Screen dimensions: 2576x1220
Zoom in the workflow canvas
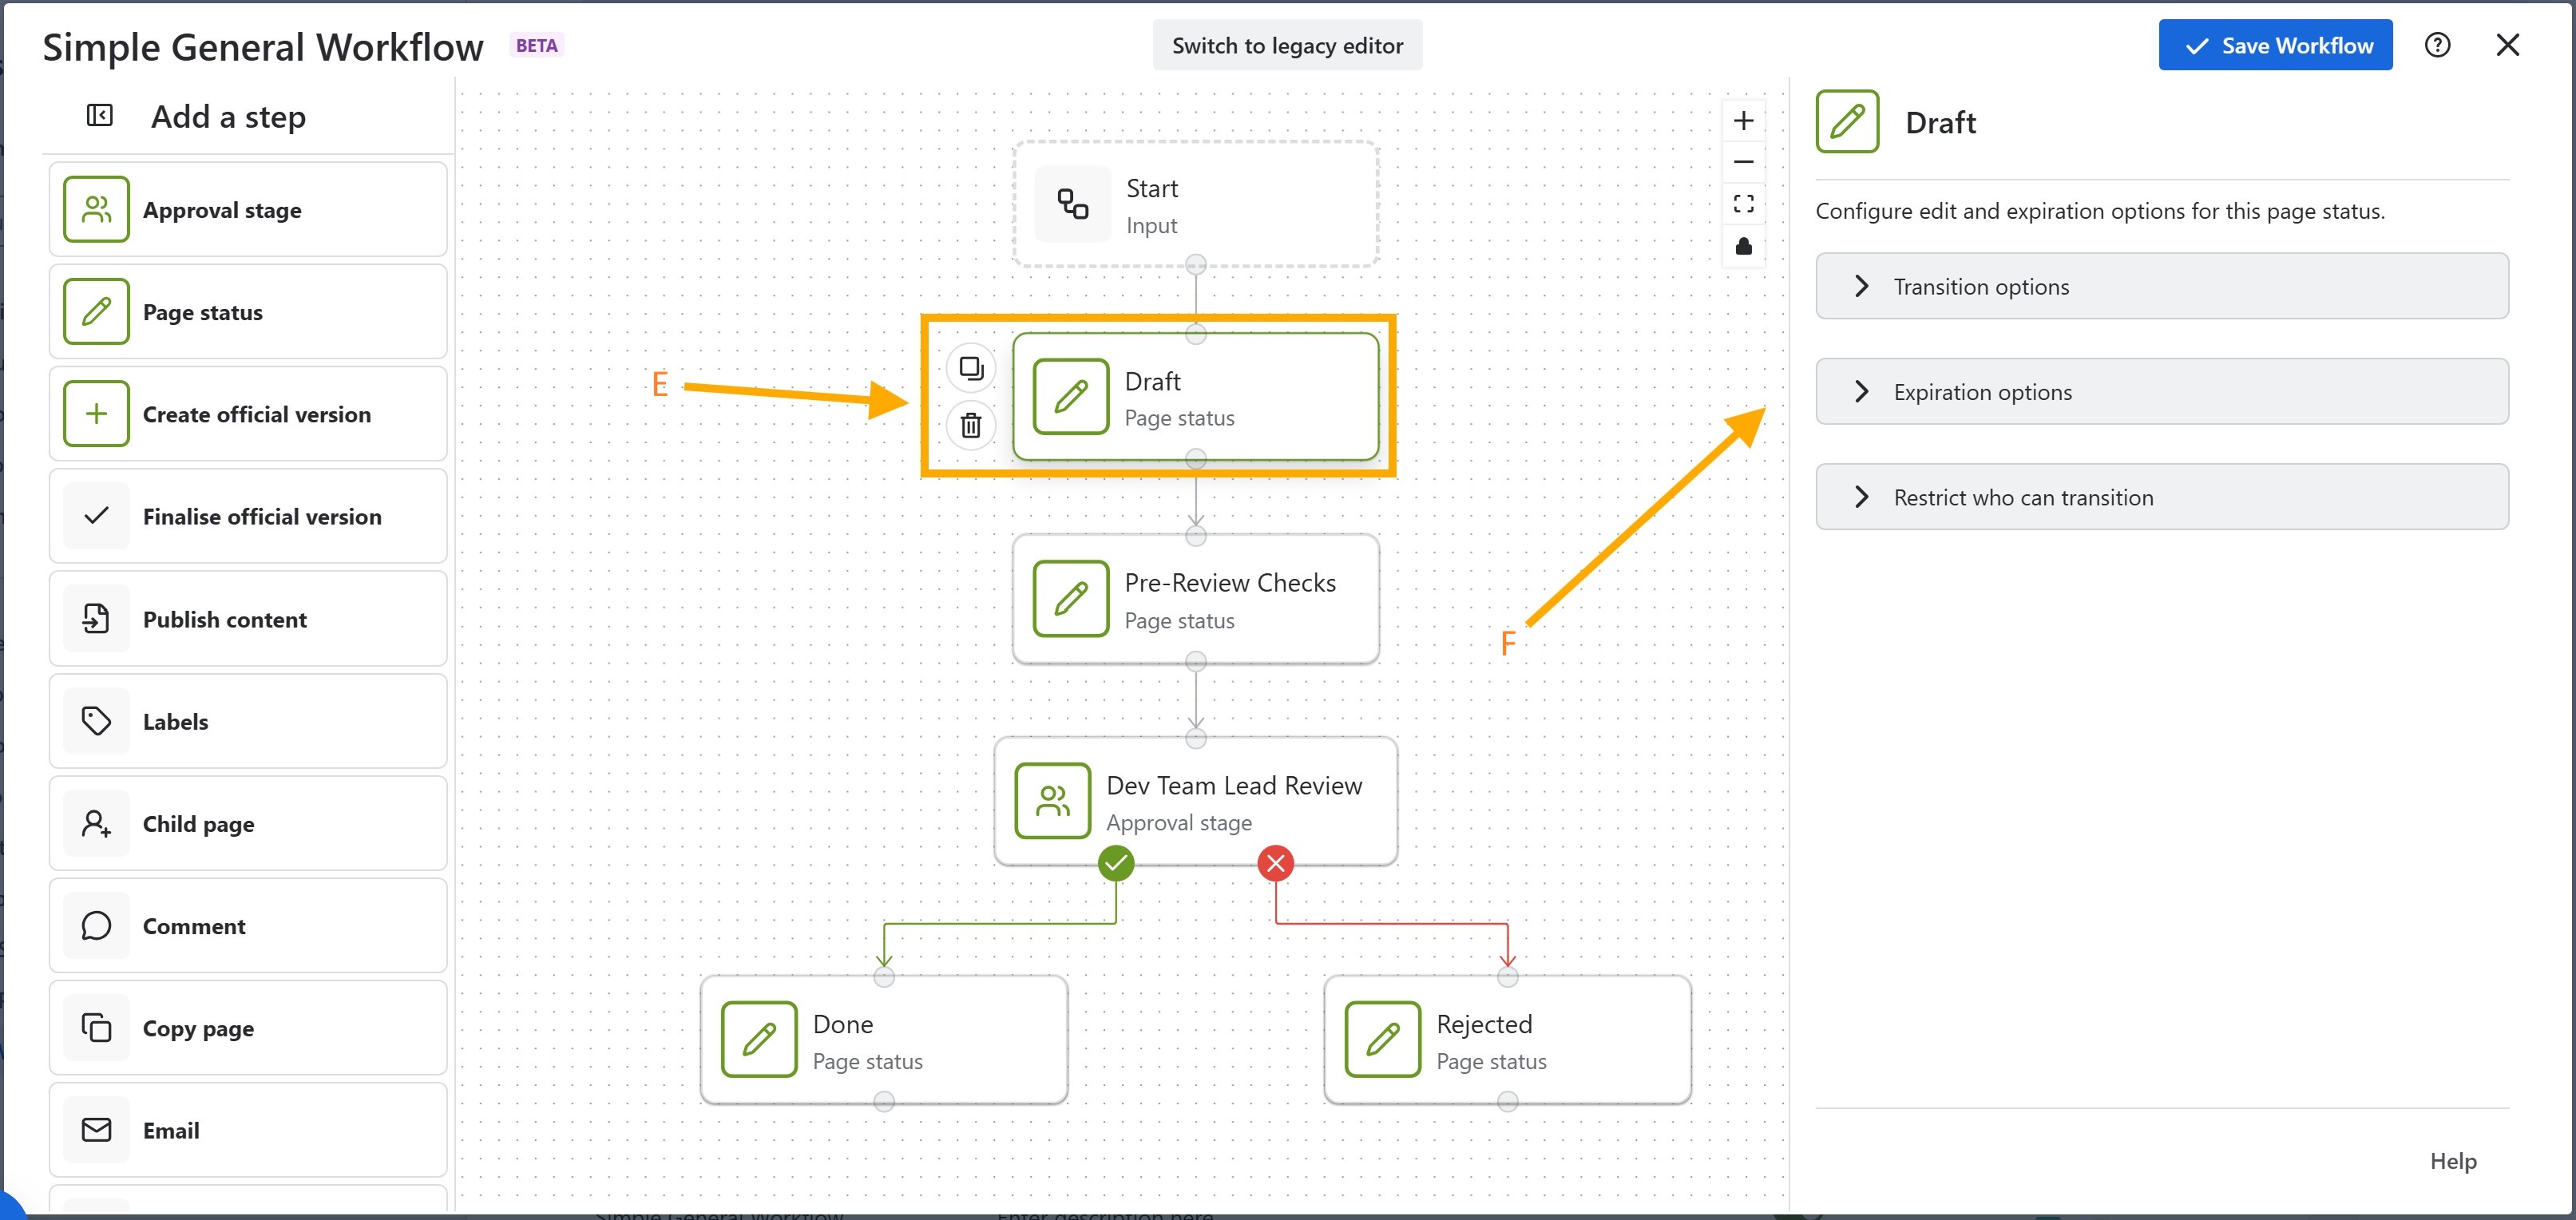[1743, 121]
